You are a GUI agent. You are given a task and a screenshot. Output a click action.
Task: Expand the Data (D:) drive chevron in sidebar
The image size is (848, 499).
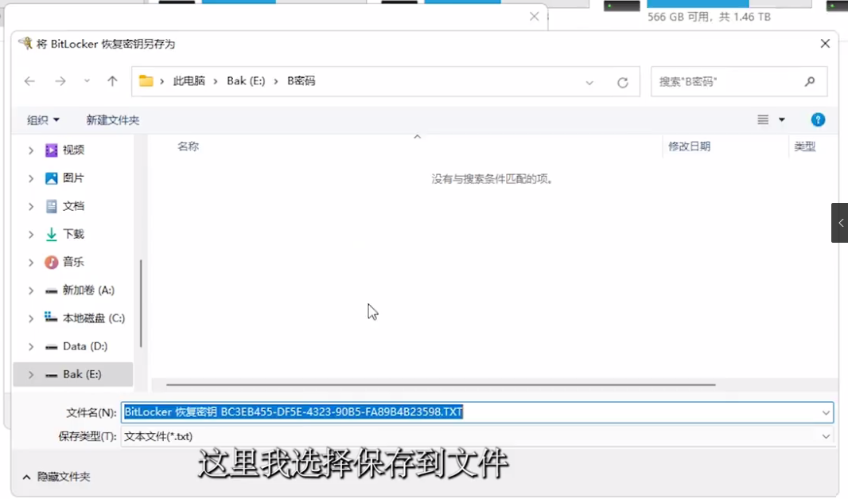point(30,346)
